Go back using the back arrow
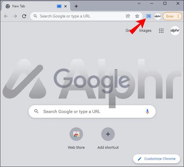Viewport: 184px width, 167px height. (6, 16)
